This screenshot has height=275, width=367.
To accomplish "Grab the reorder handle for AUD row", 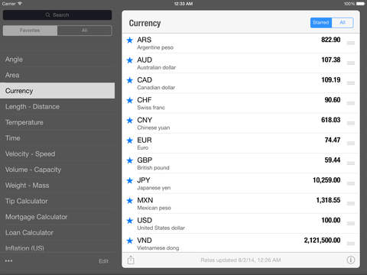I will pyautogui.click(x=351, y=63).
